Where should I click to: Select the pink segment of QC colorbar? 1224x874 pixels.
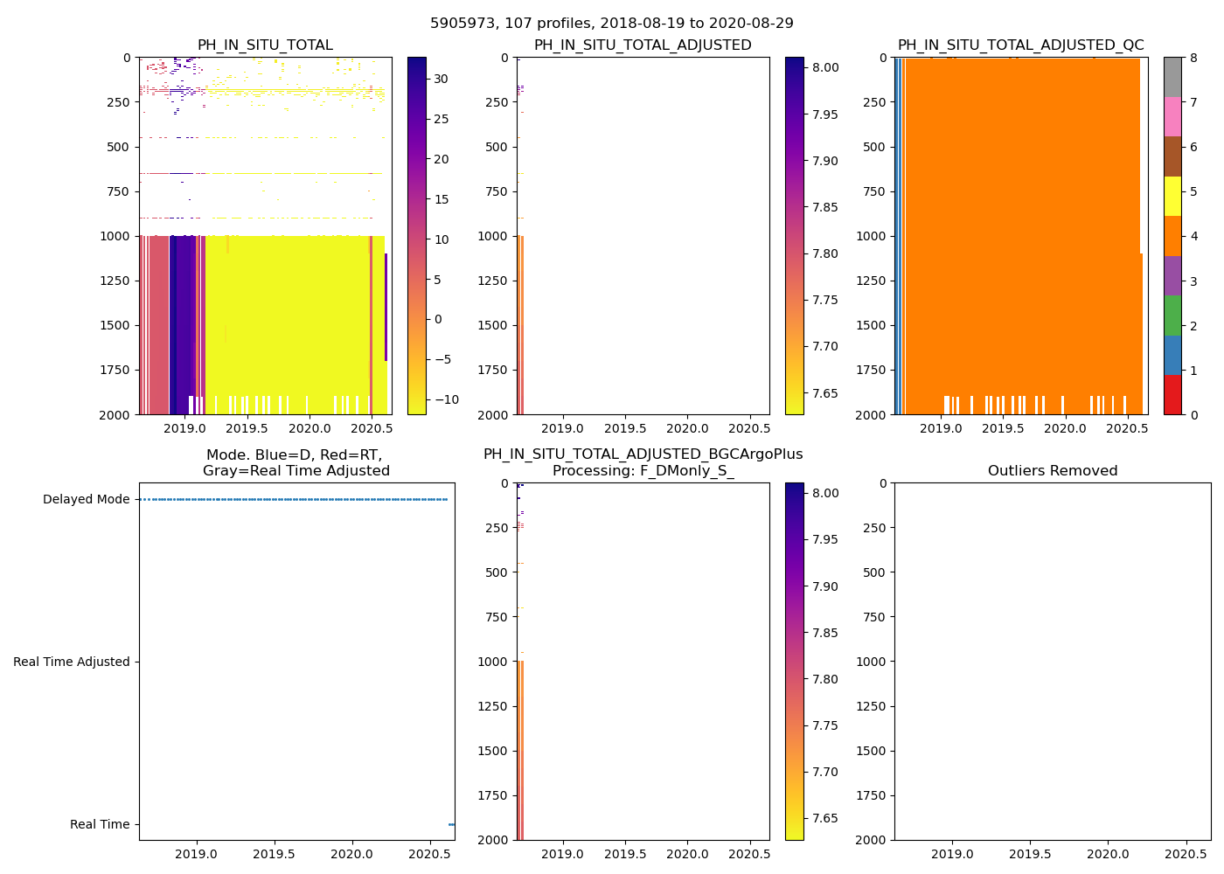1172,117
